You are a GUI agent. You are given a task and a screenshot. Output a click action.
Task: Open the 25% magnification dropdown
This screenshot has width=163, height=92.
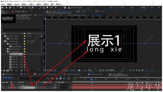pyautogui.click(x=57, y=70)
